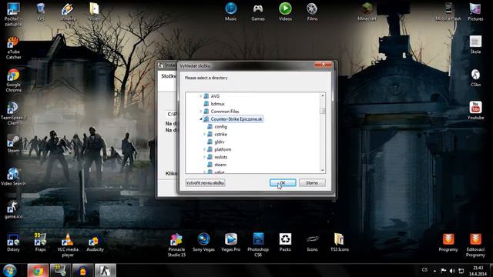Select the bdmux folder
Viewport: 493px width, 277px height.
[217, 104]
